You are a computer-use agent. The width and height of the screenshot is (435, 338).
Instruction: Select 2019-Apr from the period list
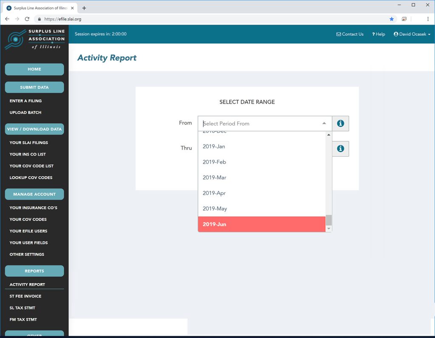[262, 193]
